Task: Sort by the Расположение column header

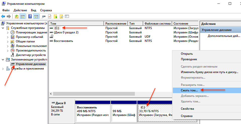Action: pyautogui.click(x=116, y=23)
